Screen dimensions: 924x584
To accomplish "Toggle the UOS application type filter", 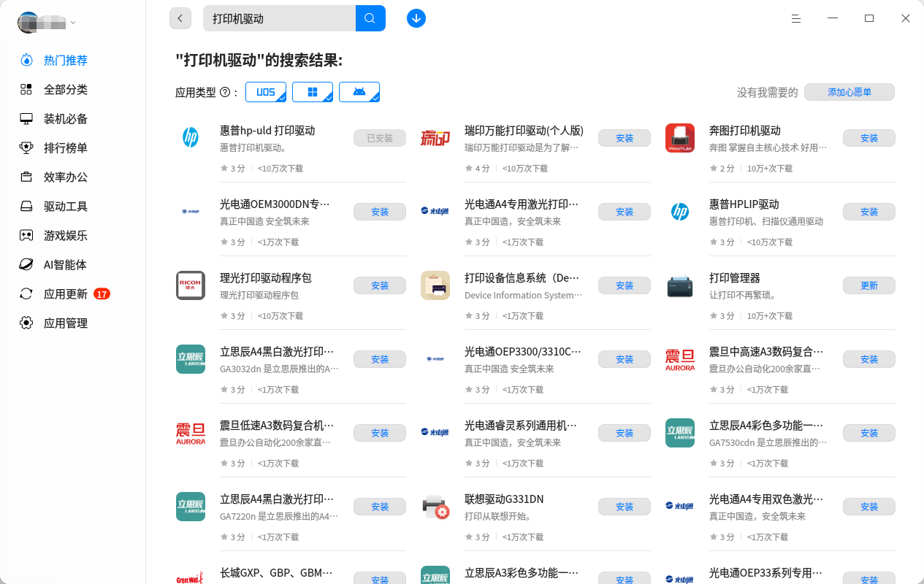I will point(266,92).
